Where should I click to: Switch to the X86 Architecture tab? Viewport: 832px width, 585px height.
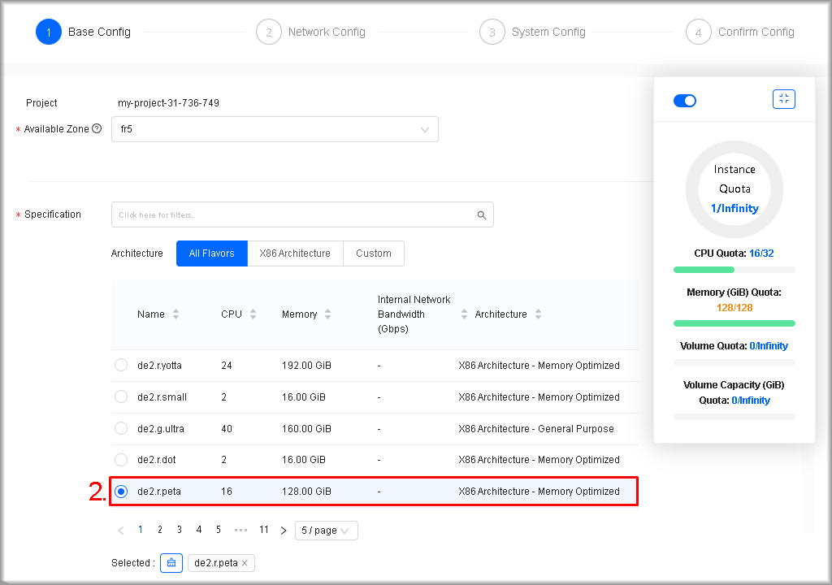pyautogui.click(x=295, y=253)
